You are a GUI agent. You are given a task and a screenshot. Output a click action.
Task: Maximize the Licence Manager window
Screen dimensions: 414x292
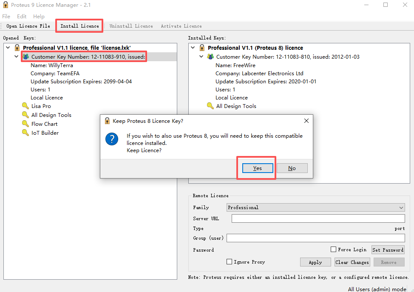point(386,5)
